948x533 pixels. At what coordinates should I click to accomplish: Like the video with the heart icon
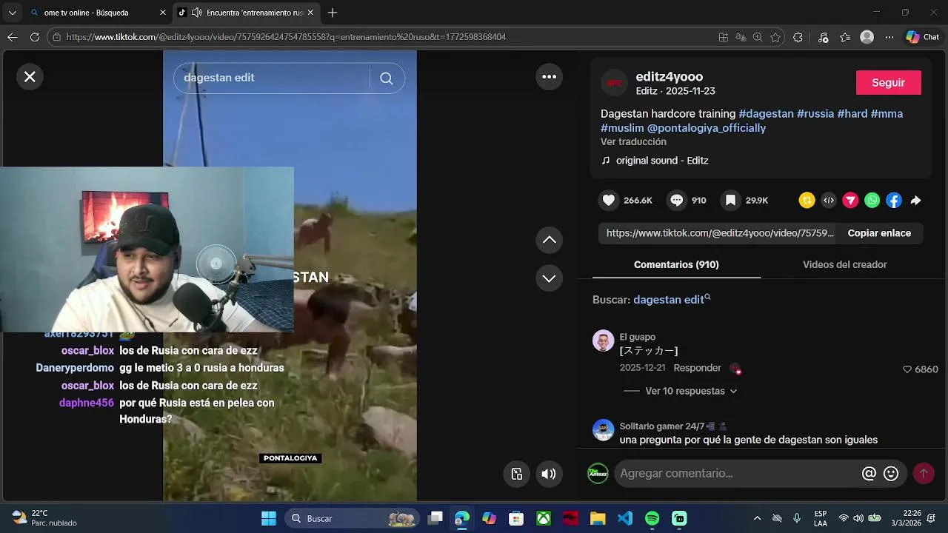click(x=609, y=200)
